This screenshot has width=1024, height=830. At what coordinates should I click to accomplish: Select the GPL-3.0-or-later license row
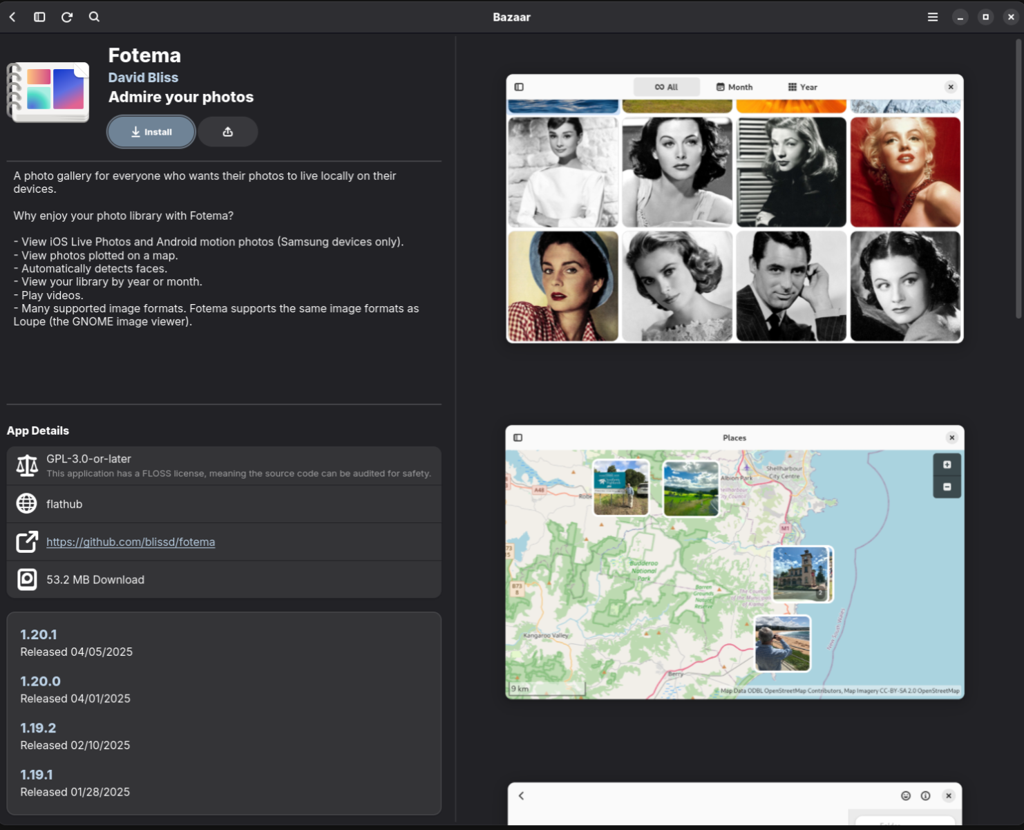coord(224,466)
